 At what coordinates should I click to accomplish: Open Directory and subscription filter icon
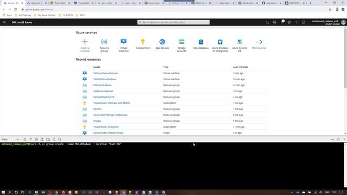275,22
